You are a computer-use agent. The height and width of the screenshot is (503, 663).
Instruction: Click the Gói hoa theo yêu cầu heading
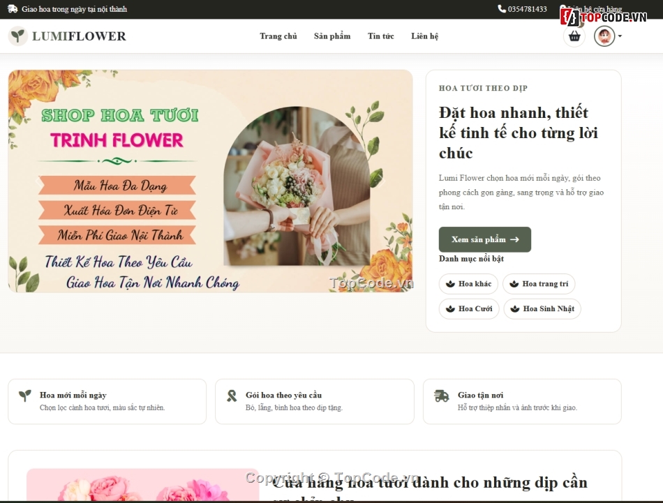(284, 395)
